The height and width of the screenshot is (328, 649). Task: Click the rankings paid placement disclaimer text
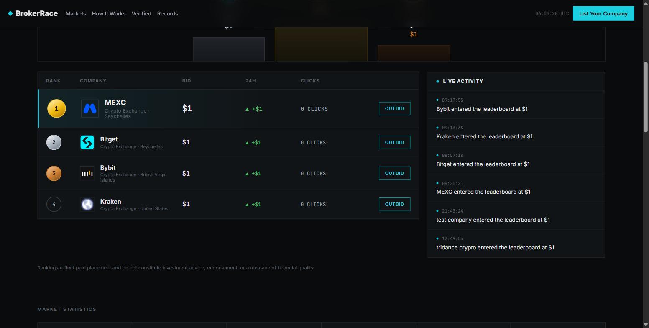point(176,268)
